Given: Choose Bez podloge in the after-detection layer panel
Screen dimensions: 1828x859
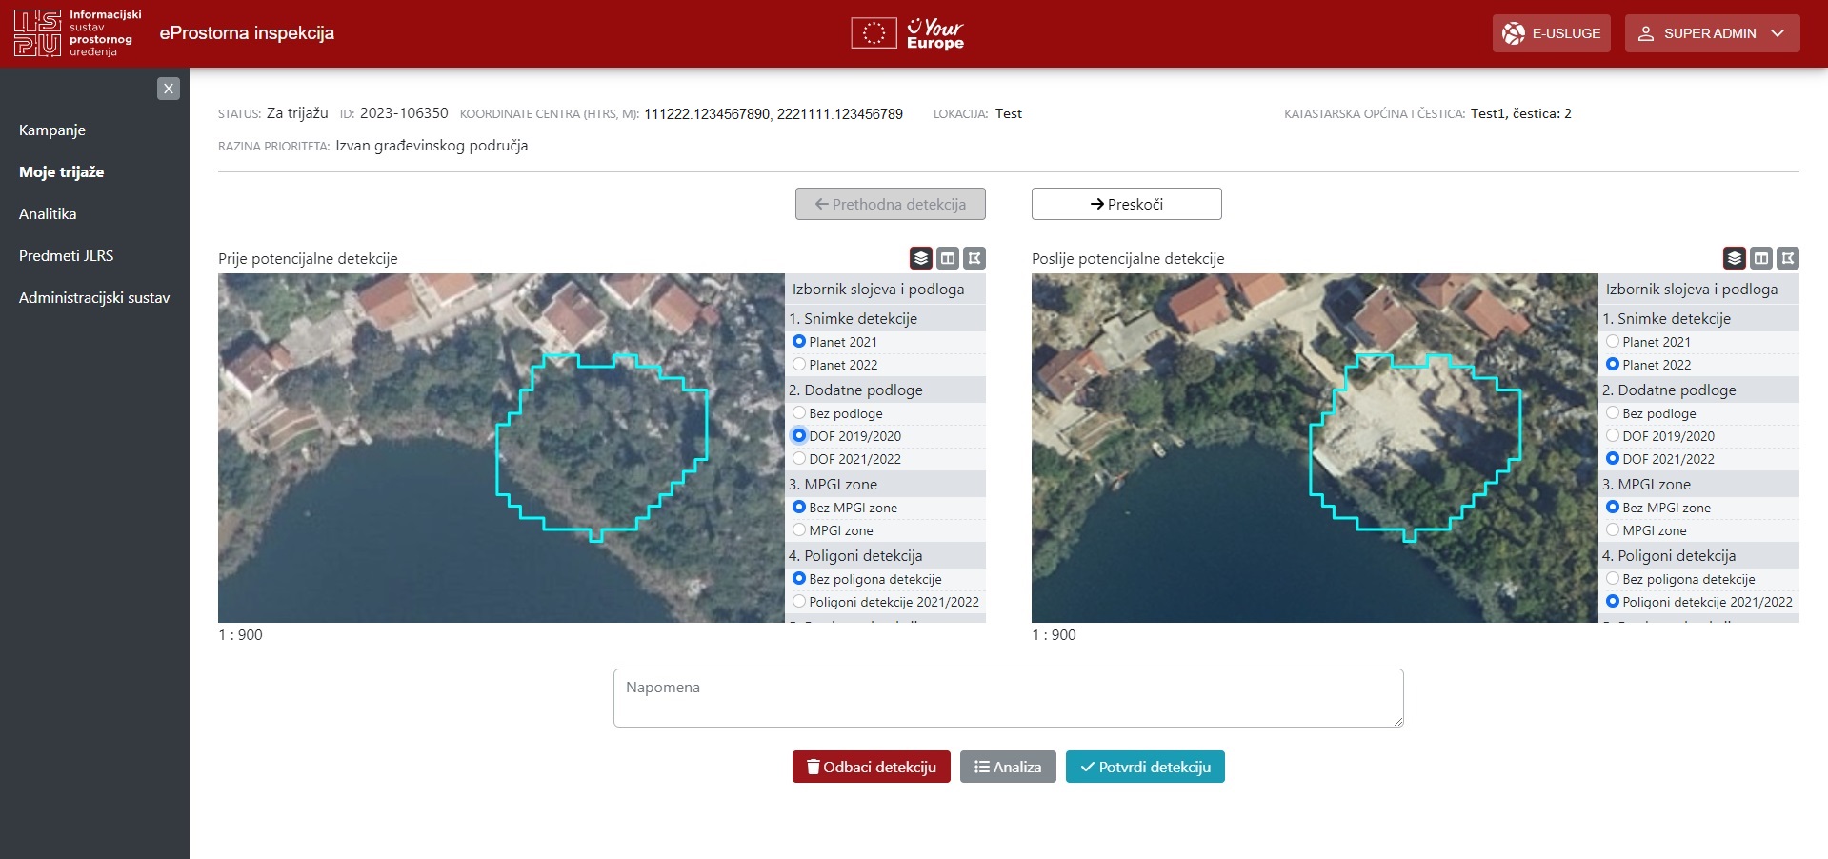Looking at the screenshot, I should click(x=1613, y=413).
